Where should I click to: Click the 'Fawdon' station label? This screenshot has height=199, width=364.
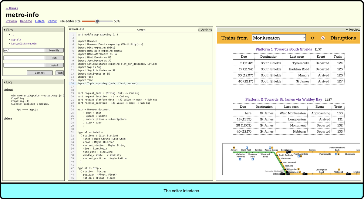point(259,150)
